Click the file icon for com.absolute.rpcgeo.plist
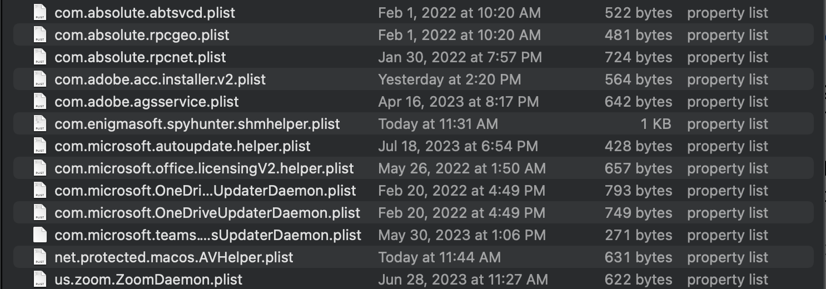This screenshot has width=826, height=289. pyautogui.click(x=39, y=35)
